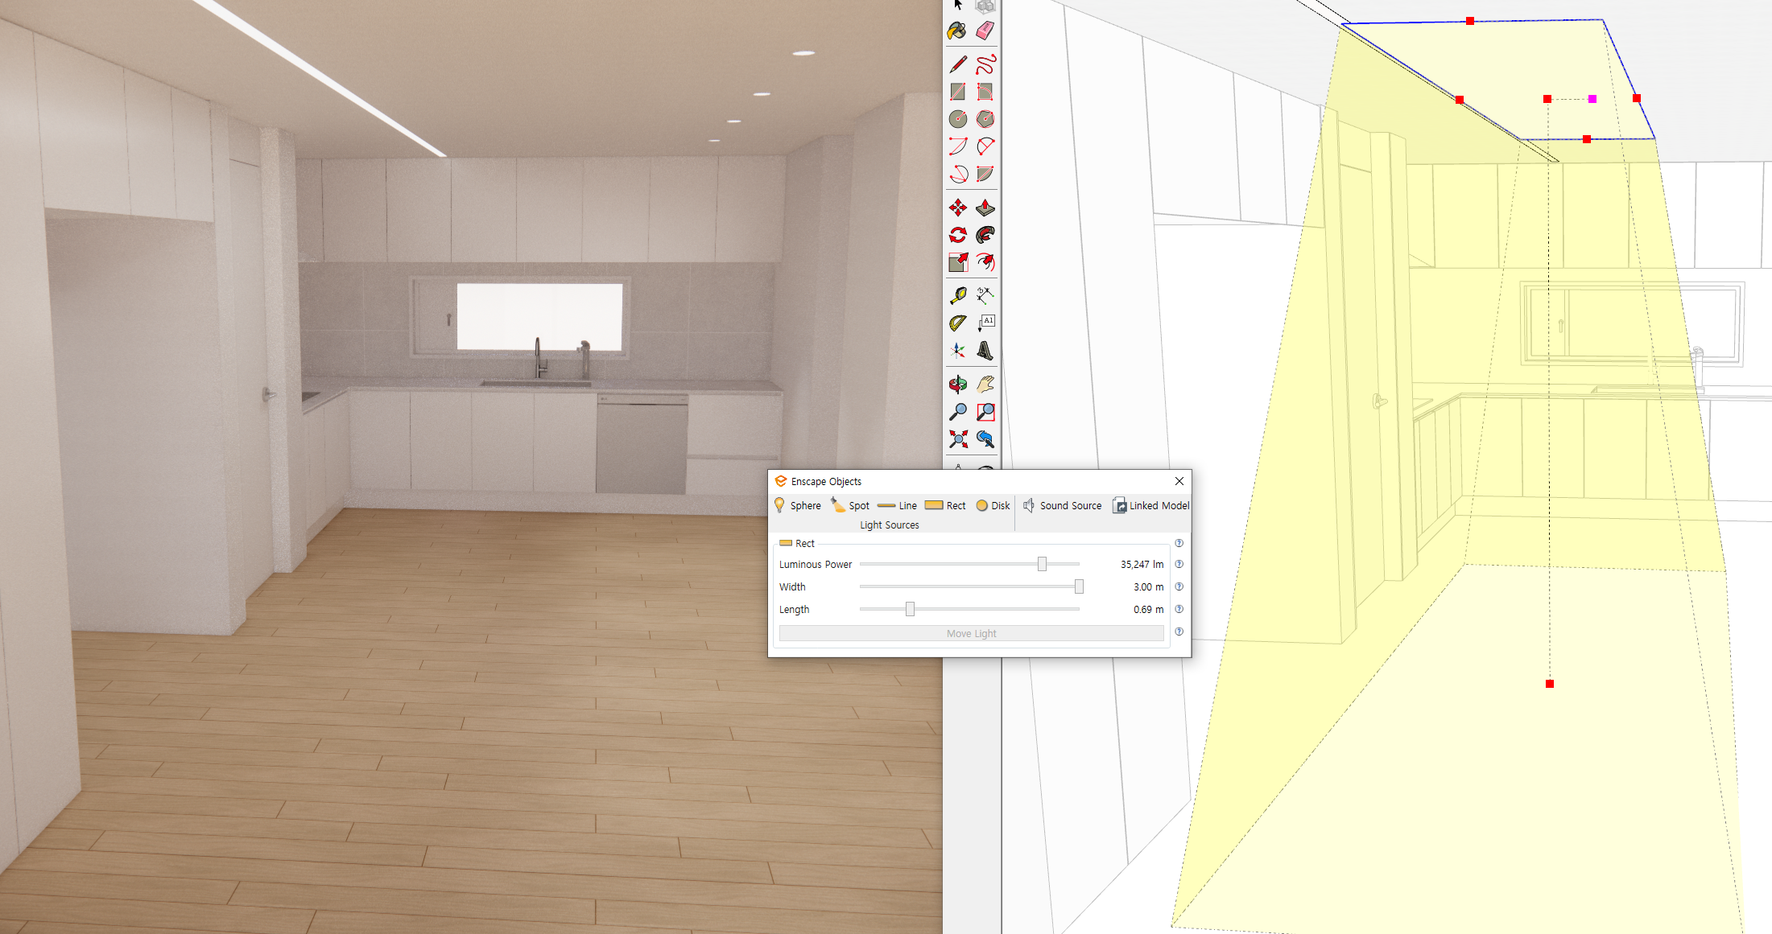Click the Zoom Extents tool

(957, 439)
